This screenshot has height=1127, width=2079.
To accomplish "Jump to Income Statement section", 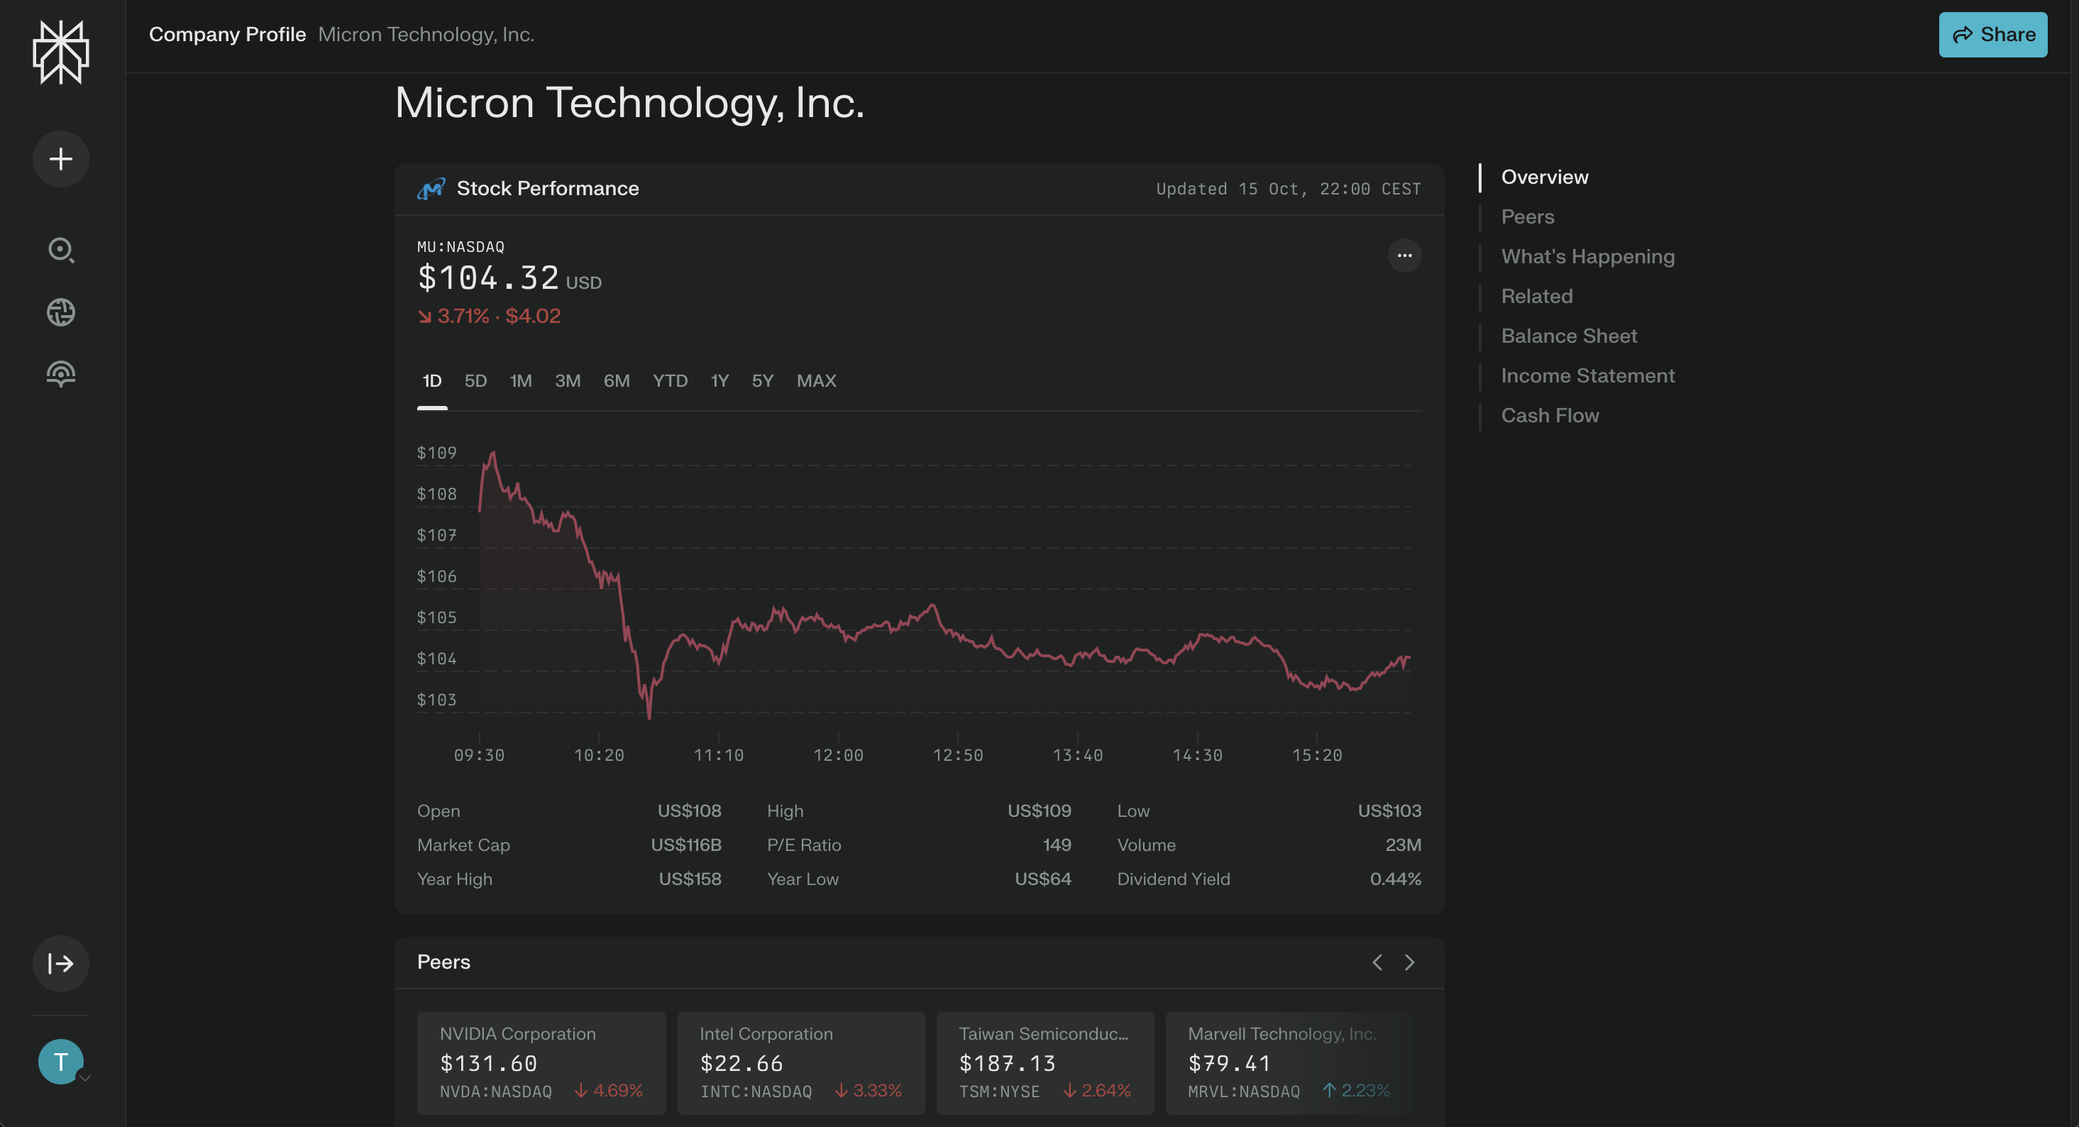I will 1587,375.
